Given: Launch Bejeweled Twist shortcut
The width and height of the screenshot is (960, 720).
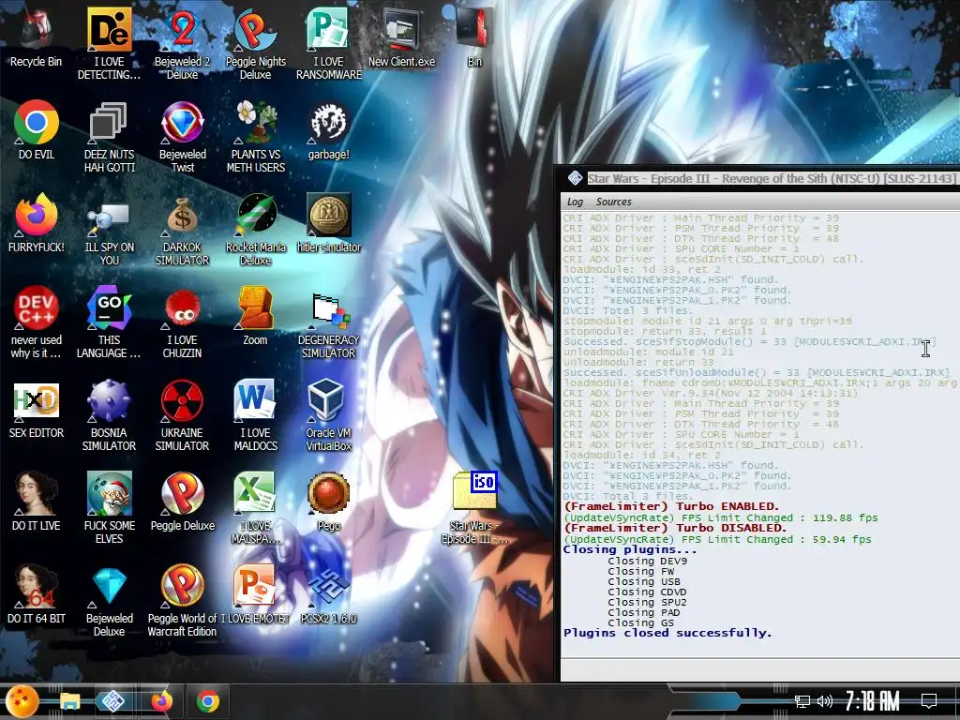Looking at the screenshot, I should click(x=183, y=136).
